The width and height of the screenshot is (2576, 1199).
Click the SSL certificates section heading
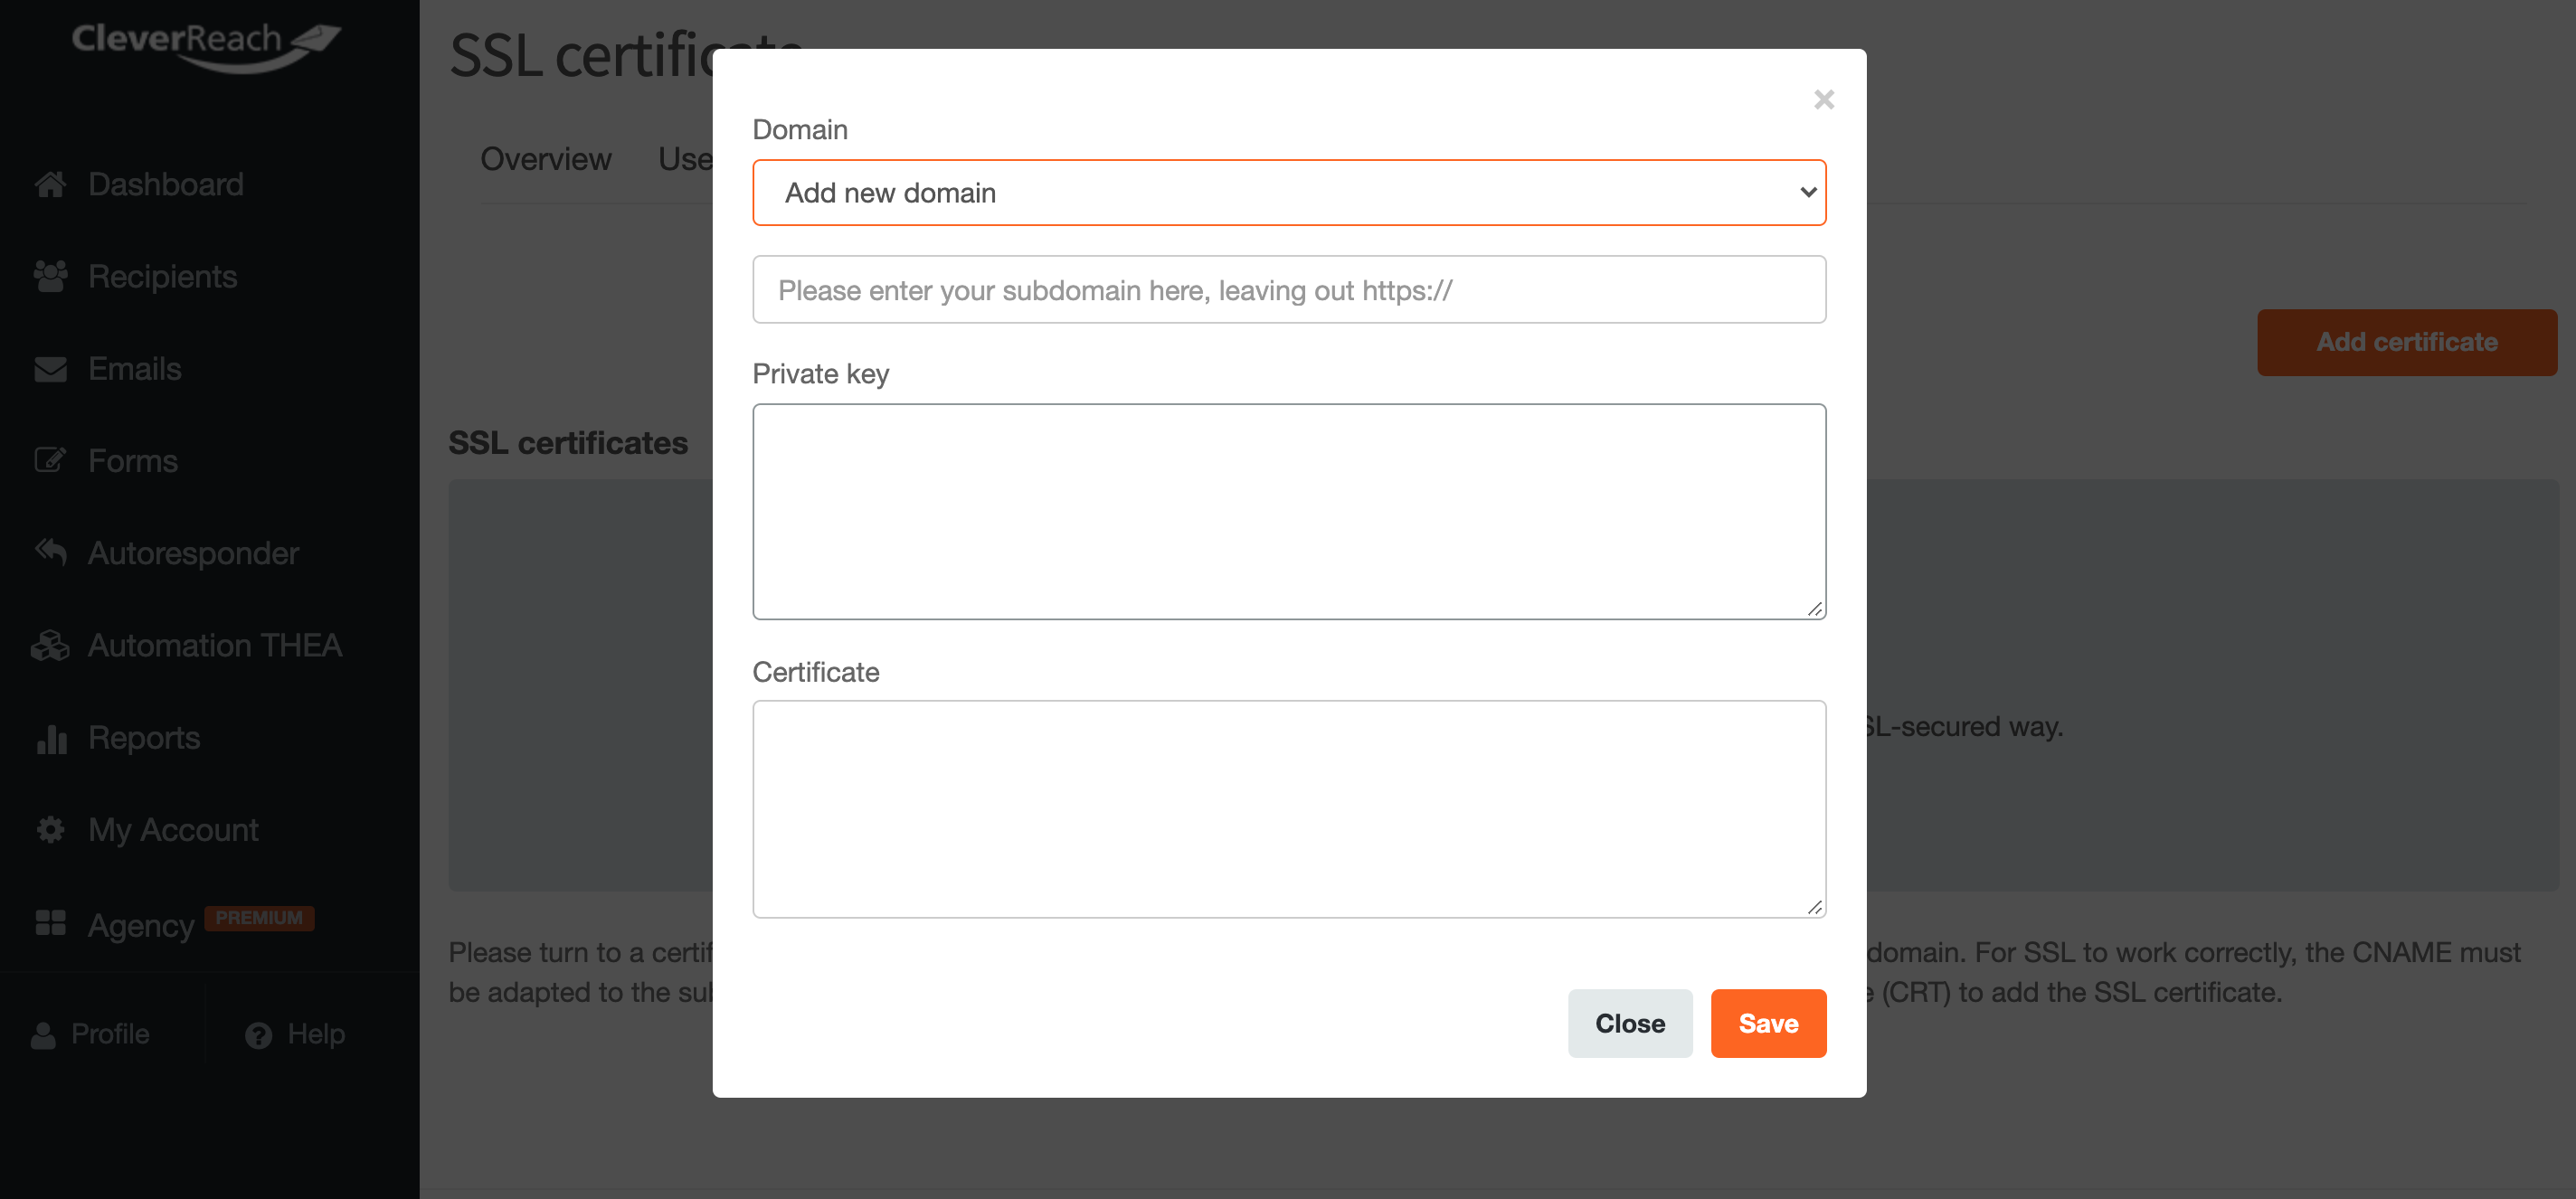(x=568, y=443)
